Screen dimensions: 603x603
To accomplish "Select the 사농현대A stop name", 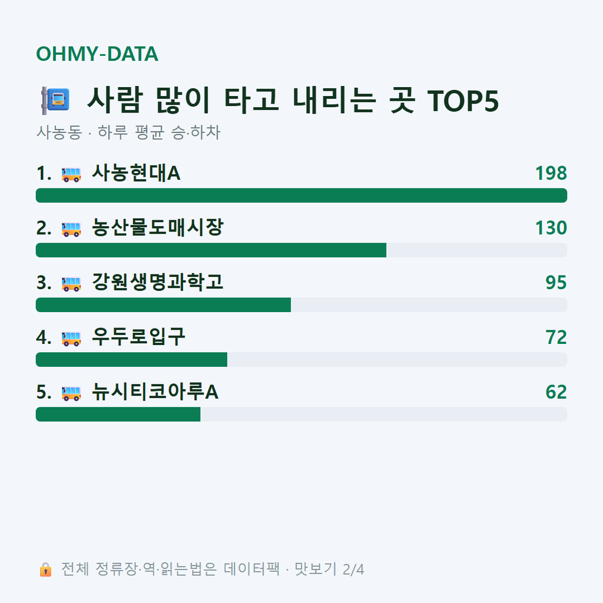I will pos(136,173).
